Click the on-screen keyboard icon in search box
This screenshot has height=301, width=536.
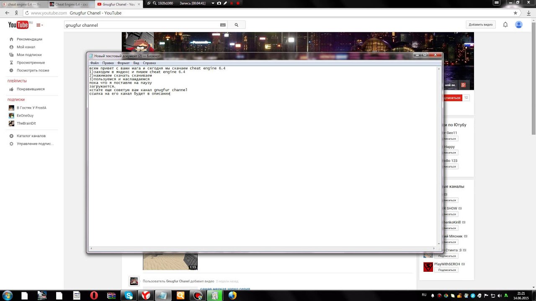click(223, 25)
